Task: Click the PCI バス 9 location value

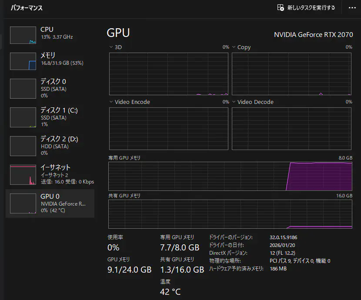Action: coord(300,261)
